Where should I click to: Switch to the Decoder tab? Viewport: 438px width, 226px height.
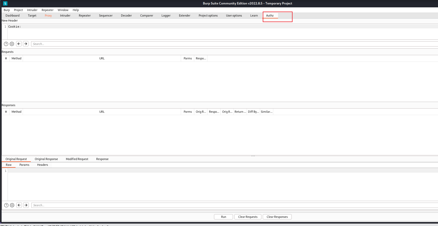pos(126,16)
